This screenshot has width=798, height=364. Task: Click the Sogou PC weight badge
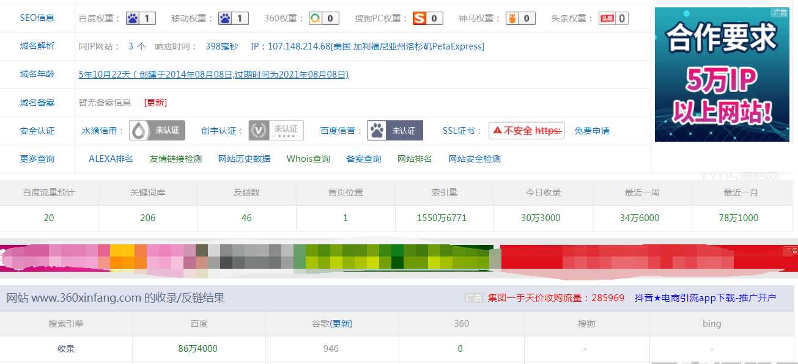(427, 18)
